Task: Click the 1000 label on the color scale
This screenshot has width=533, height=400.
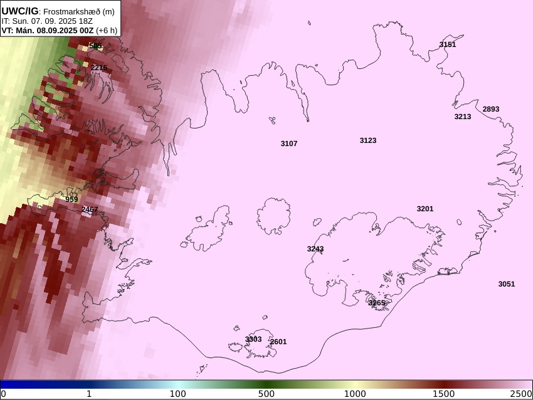Action: point(355,394)
